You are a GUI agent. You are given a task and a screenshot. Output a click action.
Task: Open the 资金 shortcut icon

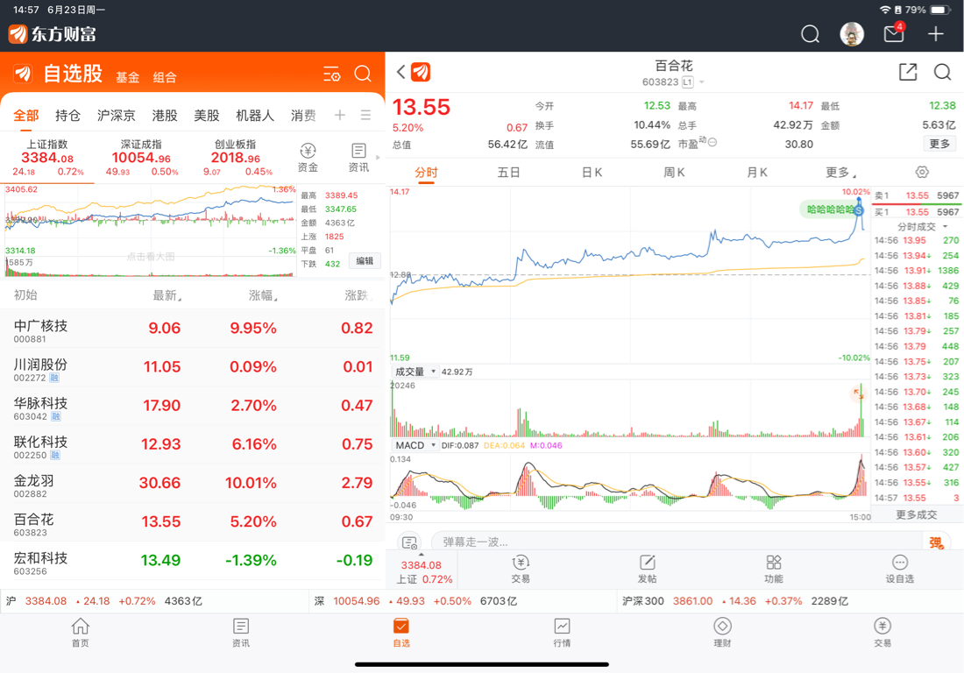(308, 158)
